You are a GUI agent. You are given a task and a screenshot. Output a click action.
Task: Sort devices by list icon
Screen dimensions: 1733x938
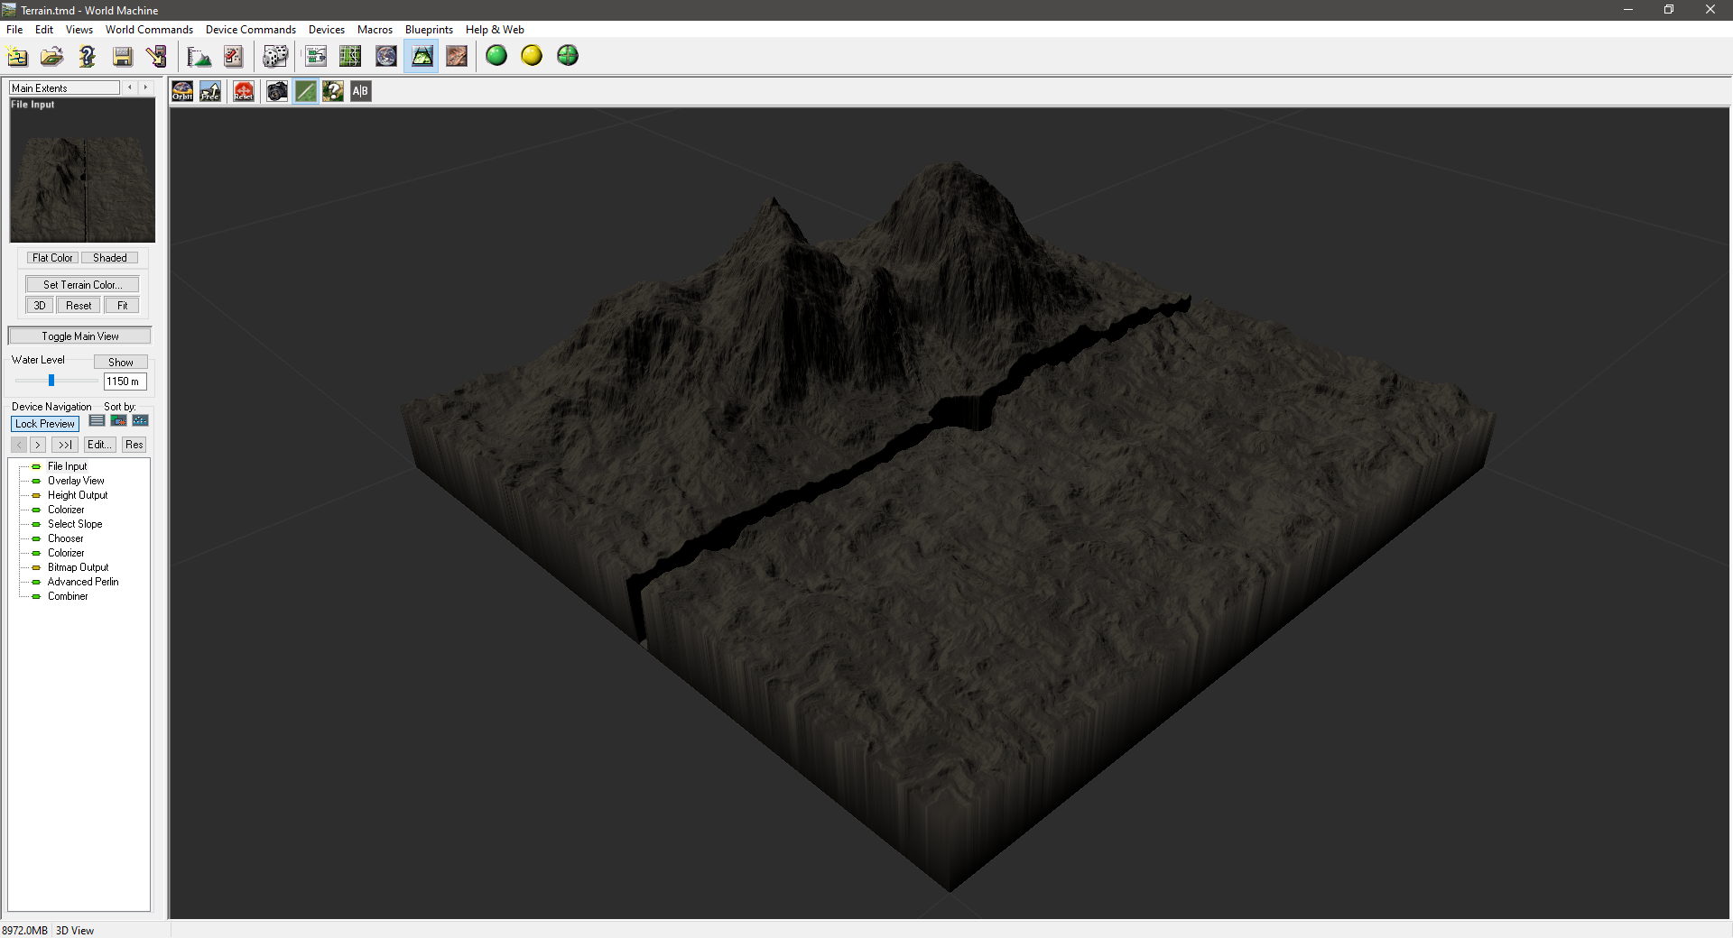[97, 421]
